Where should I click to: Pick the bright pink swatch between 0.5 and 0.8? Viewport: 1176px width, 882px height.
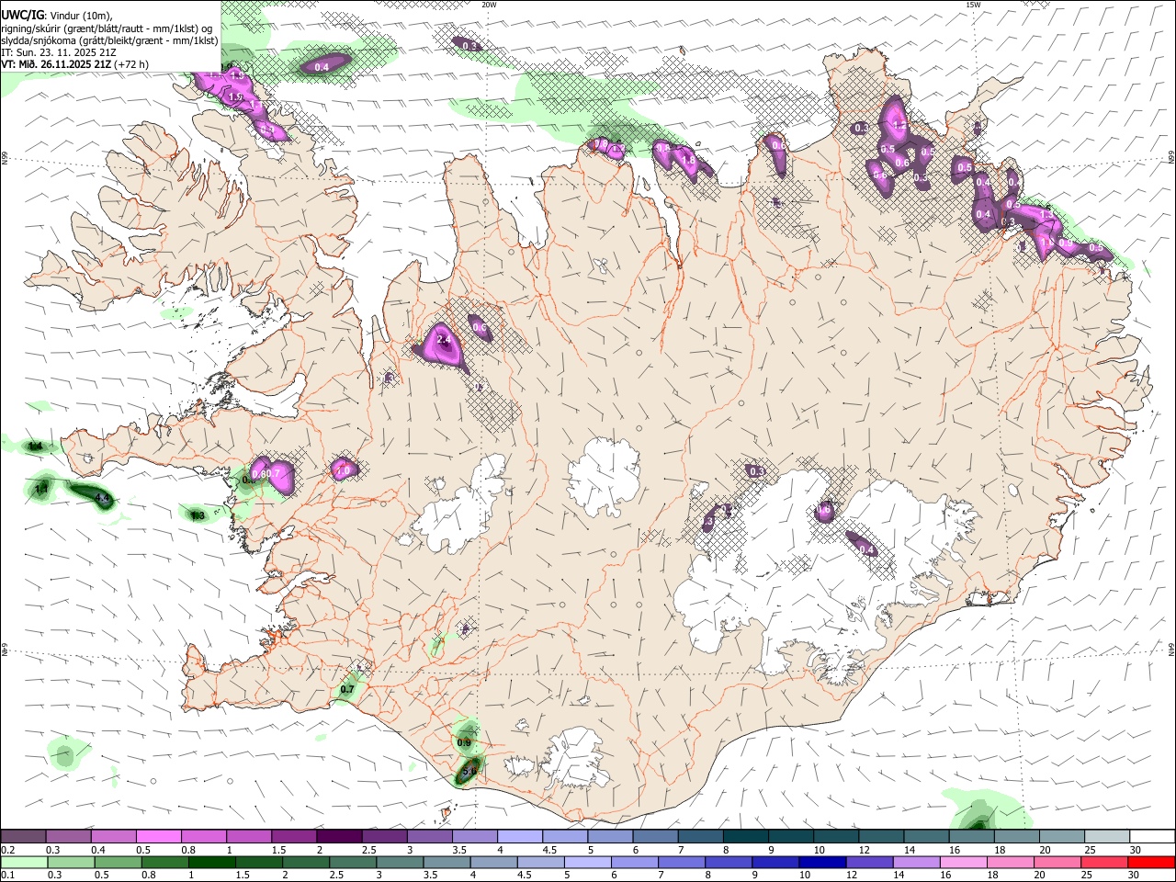point(158,836)
